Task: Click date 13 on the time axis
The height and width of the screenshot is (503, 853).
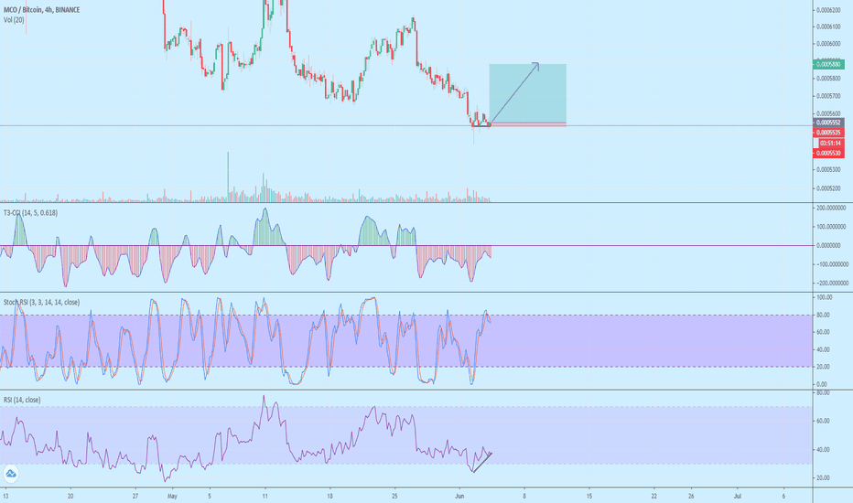Action: [5, 496]
